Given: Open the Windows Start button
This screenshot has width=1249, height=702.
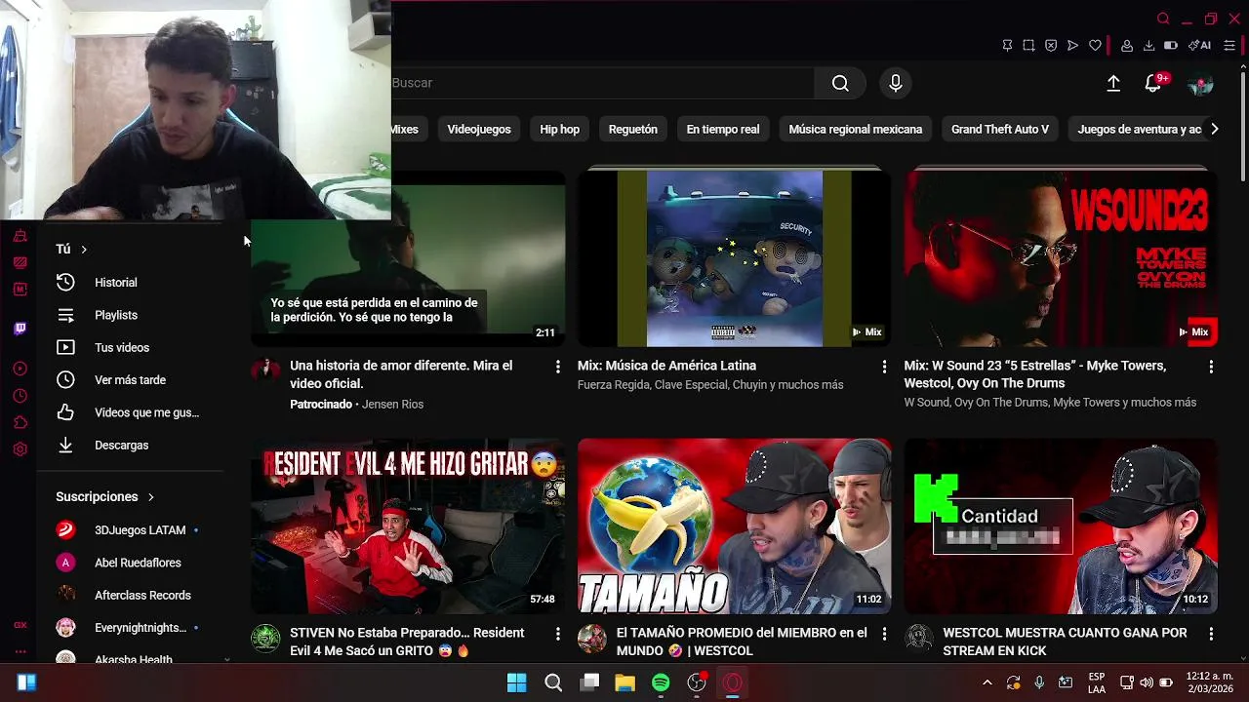Looking at the screenshot, I should (517, 683).
